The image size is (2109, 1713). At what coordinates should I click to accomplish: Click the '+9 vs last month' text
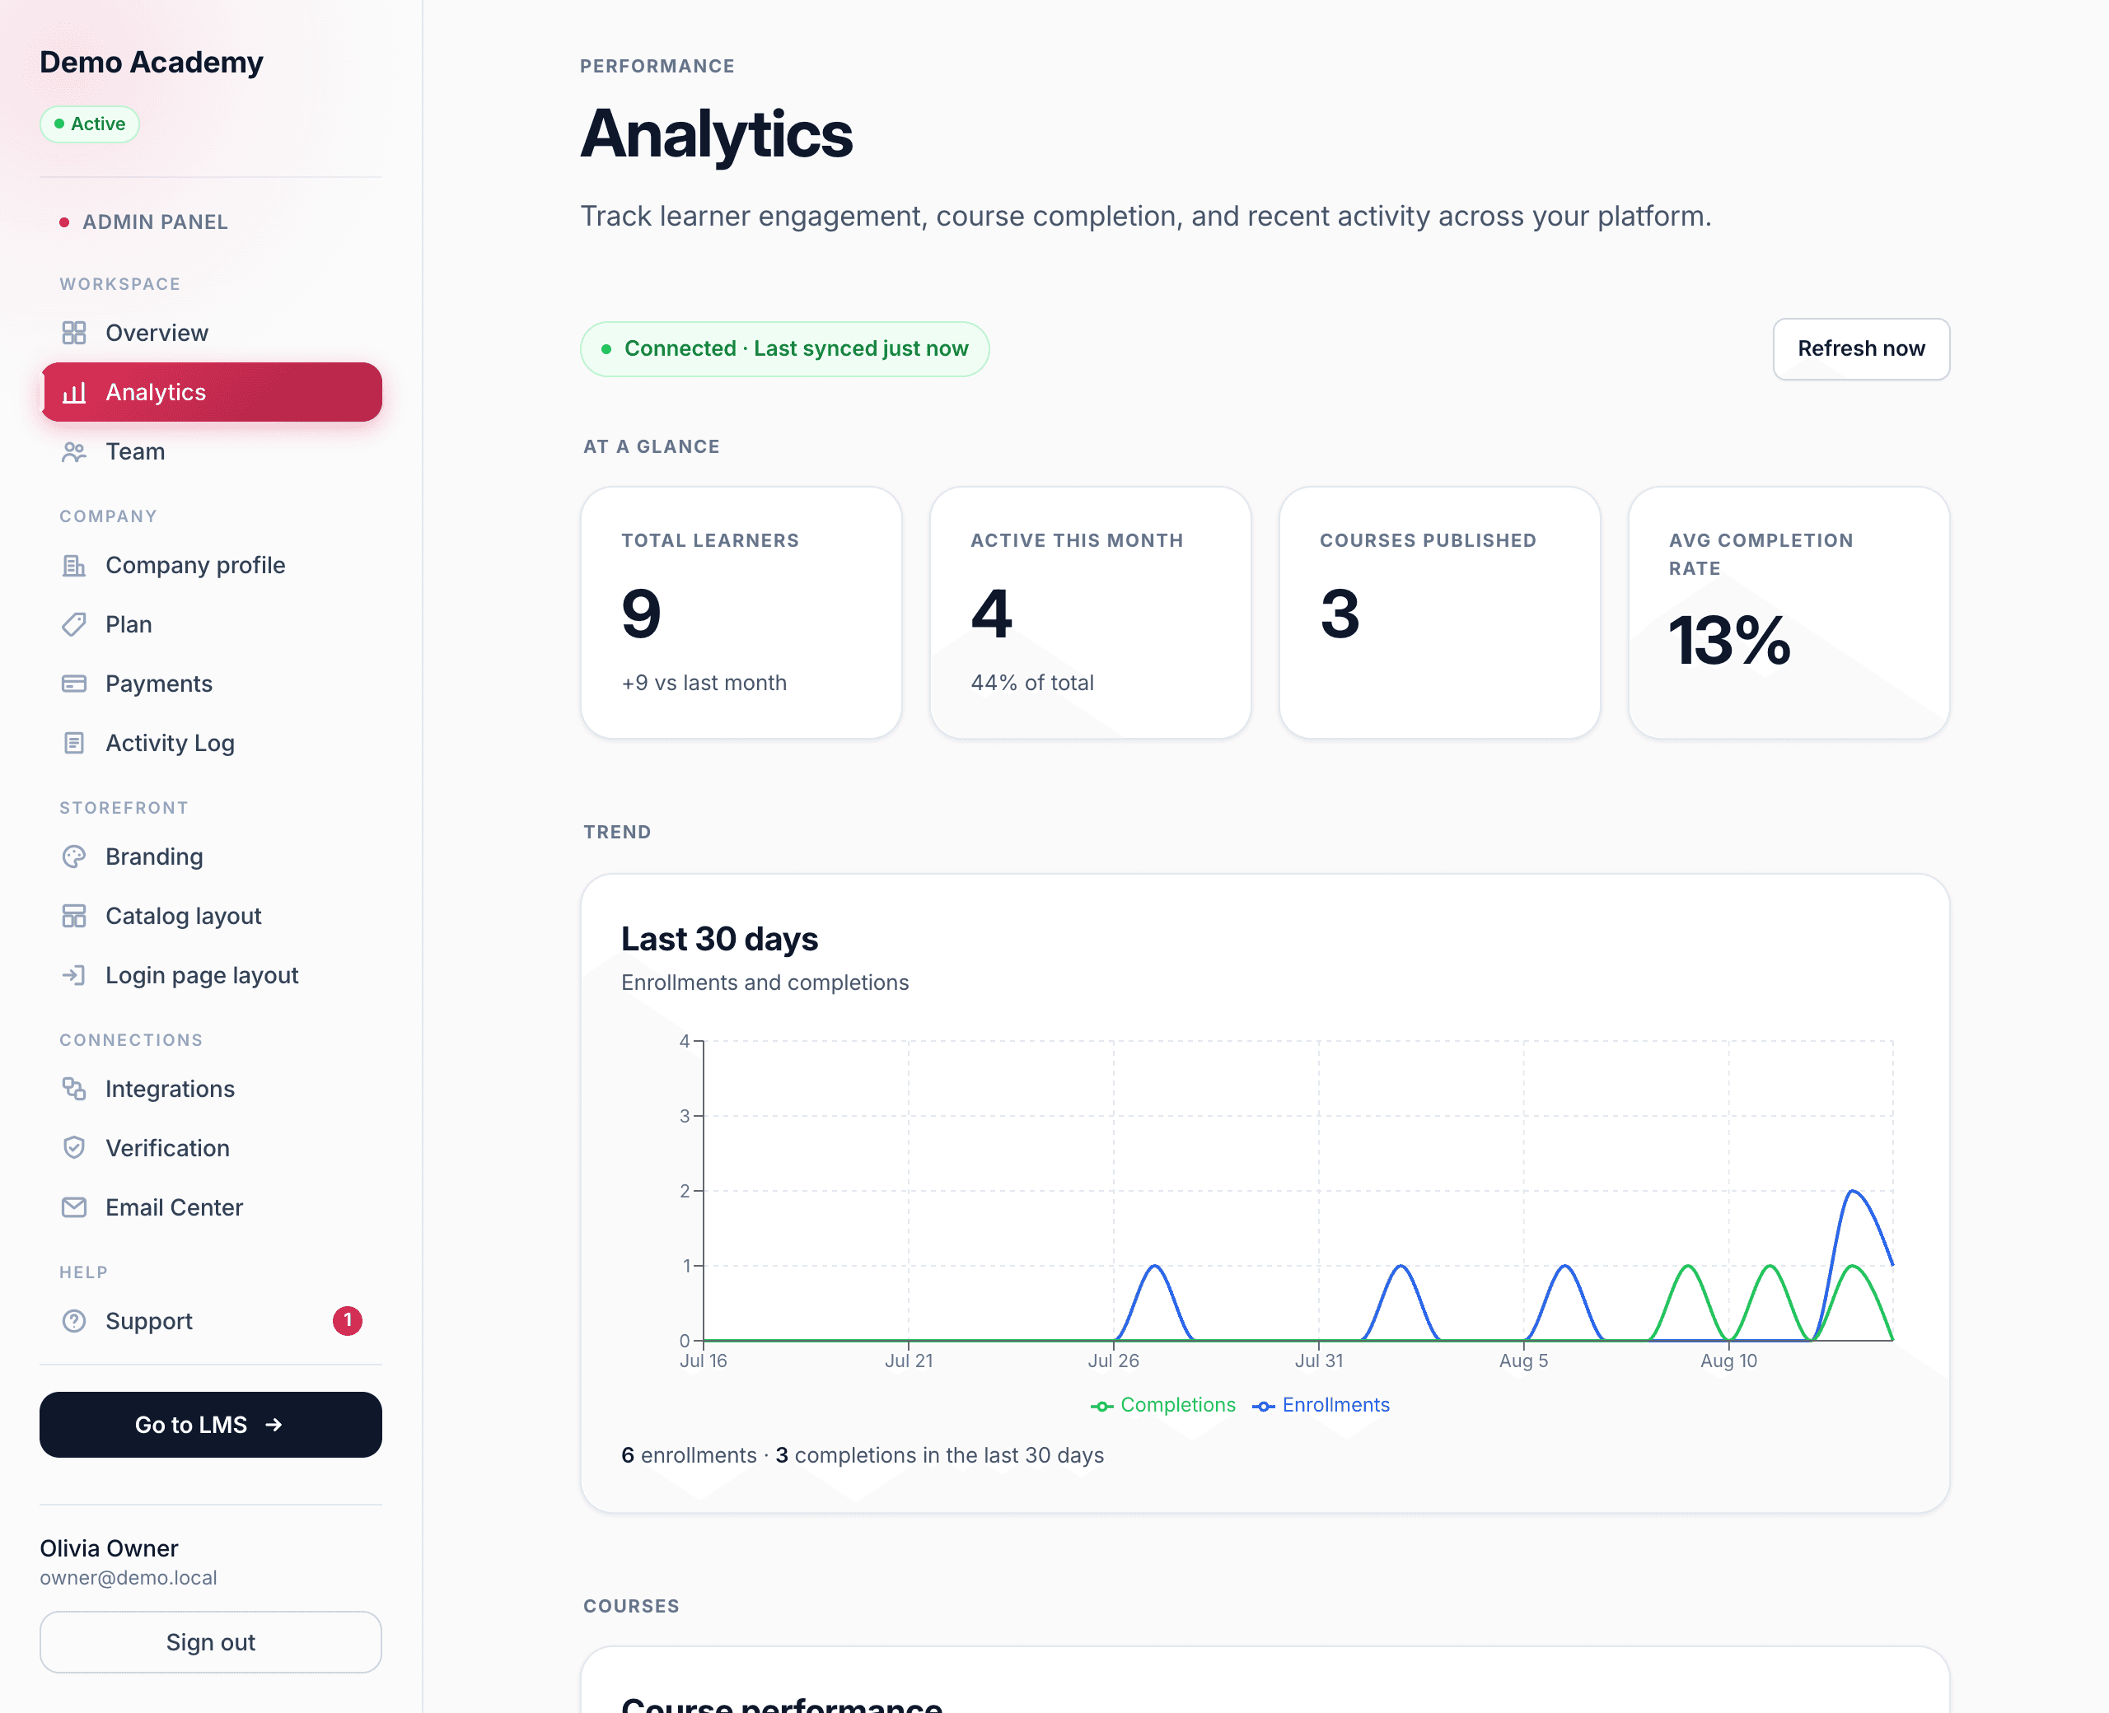tap(704, 683)
